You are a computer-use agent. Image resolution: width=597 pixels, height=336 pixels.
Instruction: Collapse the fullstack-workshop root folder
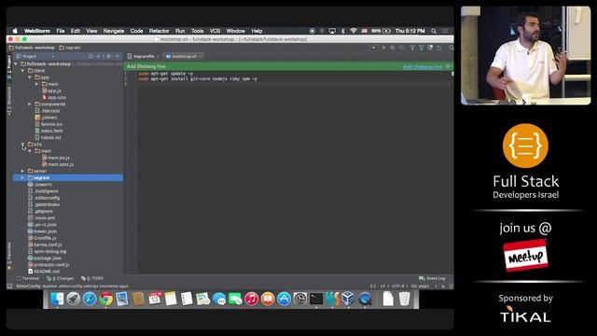pos(16,64)
